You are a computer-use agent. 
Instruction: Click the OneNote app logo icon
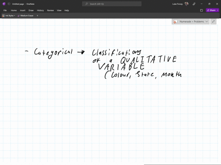tap(4, 4)
